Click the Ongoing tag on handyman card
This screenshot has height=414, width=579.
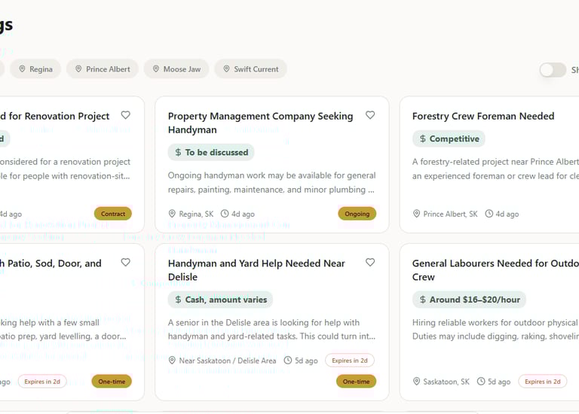(357, 214)
